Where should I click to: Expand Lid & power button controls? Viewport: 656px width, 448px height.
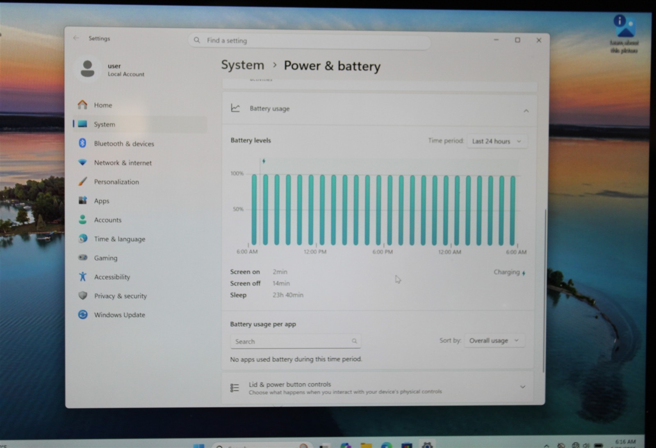(x=523, y=387)
